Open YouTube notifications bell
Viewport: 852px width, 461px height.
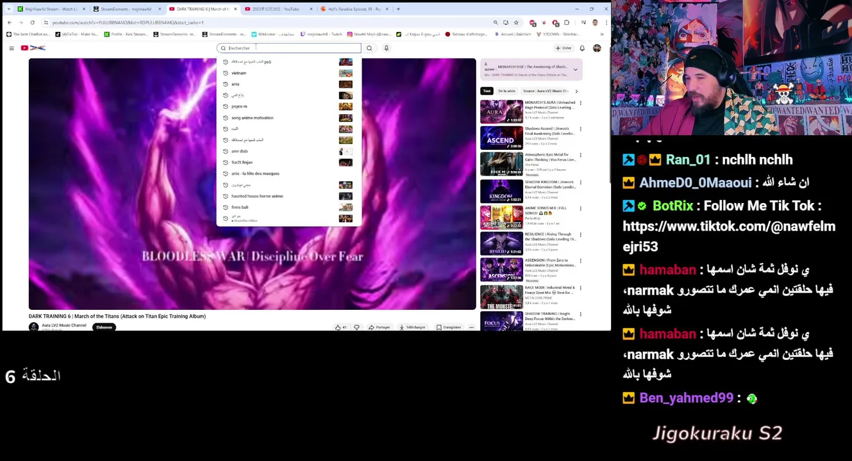point(582,48)
